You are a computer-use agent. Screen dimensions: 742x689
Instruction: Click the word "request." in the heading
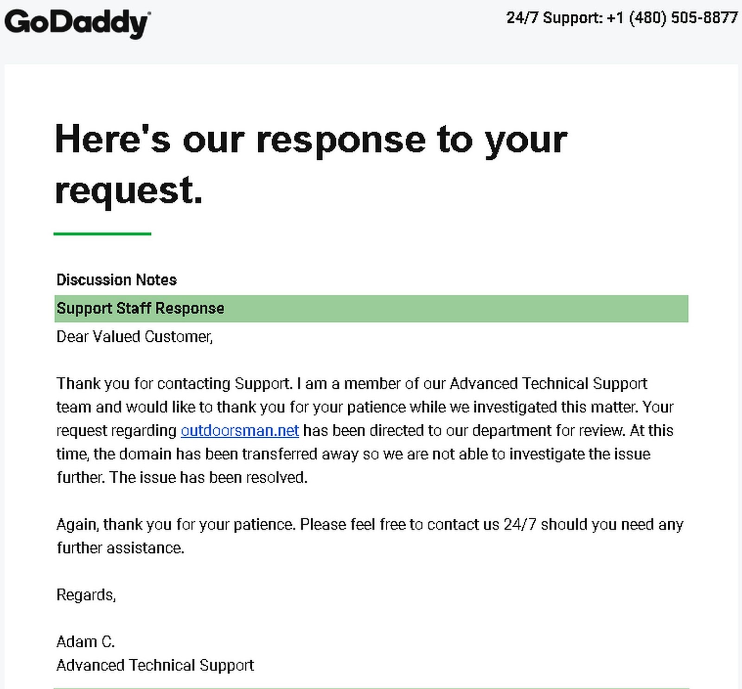pyautogui.click(x=129, y=190)
